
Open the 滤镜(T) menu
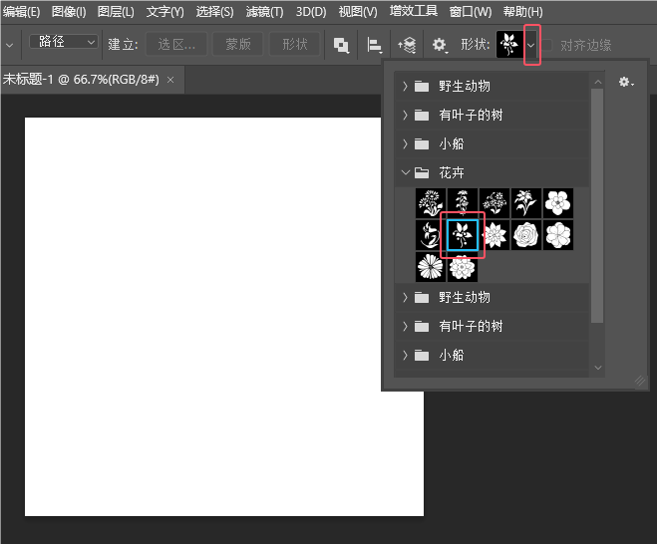pyautogui.click(x=264, y=12)
